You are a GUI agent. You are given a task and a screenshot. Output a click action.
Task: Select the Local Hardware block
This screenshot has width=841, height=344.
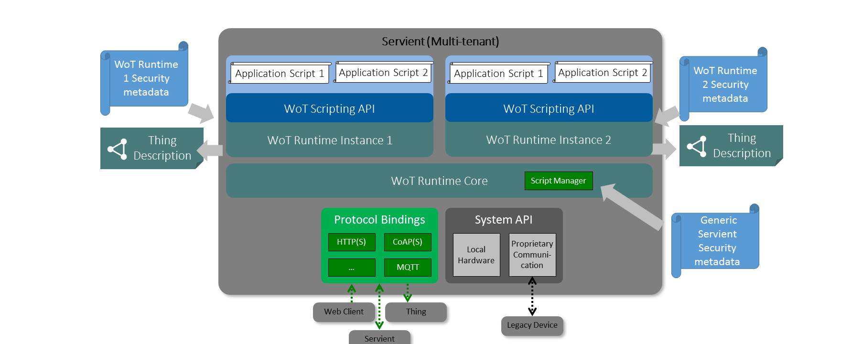point(476,255)
